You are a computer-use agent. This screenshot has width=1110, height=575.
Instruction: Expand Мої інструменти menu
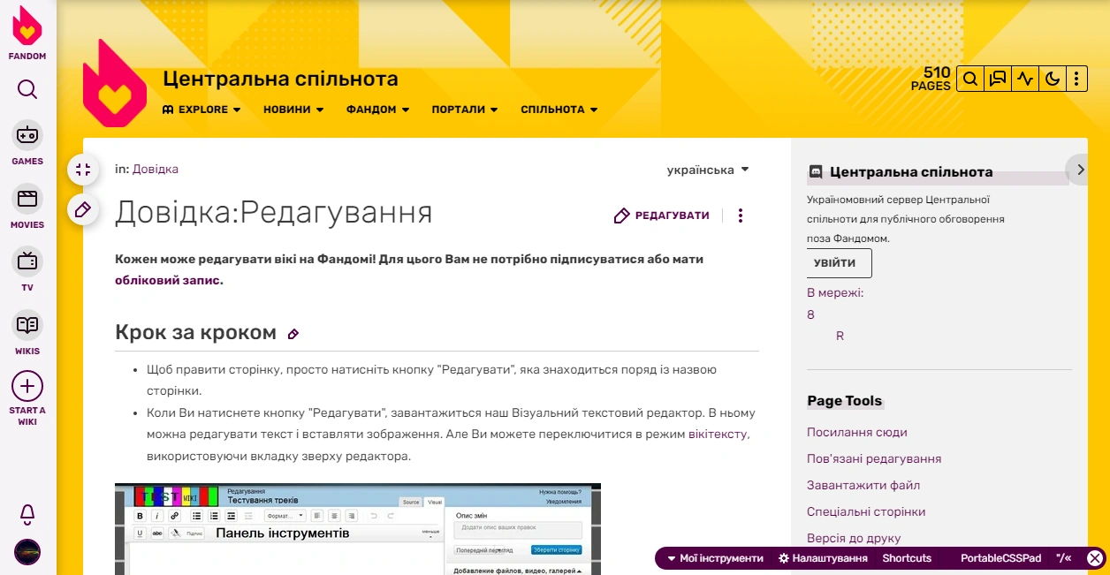click(x=715, y=558)
